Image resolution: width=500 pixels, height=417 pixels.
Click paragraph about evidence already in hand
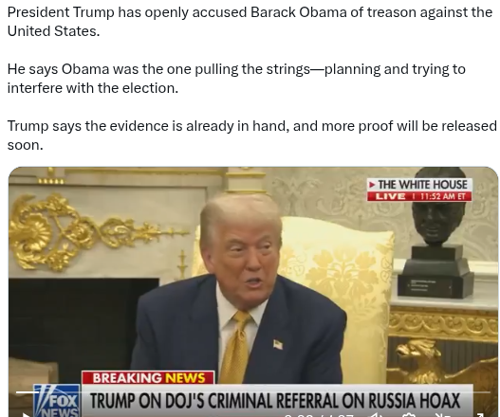(252, 136)
